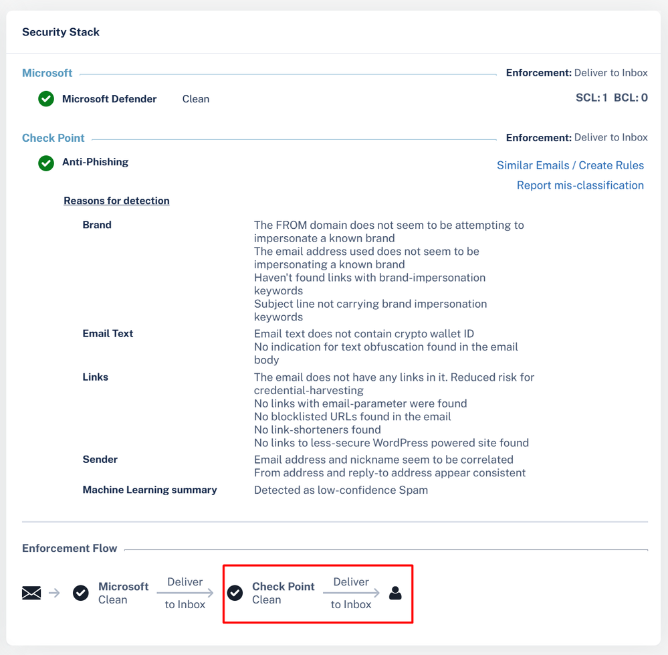Select the Microsoft section header

point(47,73)
